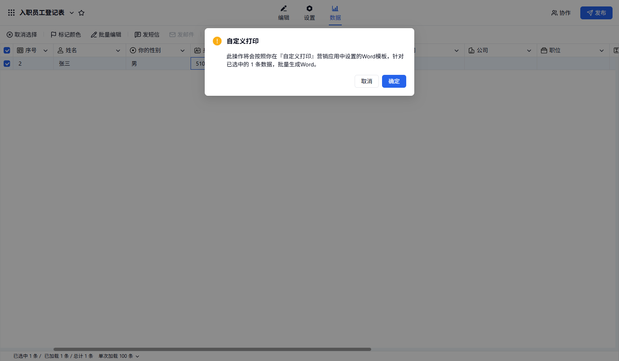Uncheck the row checkbox for 张三
Viewport: 619px width, 361px height.
click(7, 64)
